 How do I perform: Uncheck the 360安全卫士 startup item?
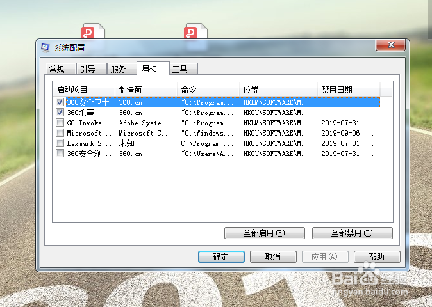point(60,102)
